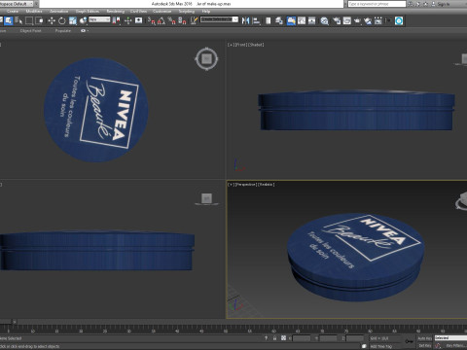
Task: Toggle Selection Lock padlock icon
Action: coord(274,338)
